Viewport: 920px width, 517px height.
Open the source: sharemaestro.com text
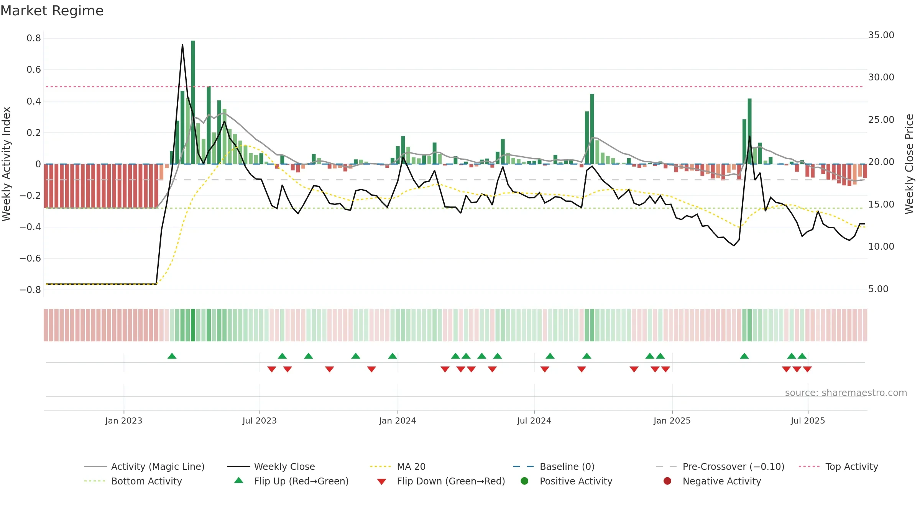[x=846, y=393]
